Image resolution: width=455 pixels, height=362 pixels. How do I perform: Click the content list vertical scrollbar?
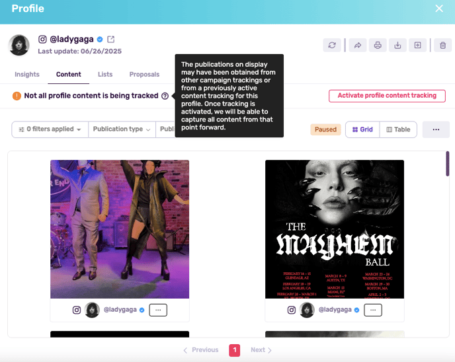[448, 164]
